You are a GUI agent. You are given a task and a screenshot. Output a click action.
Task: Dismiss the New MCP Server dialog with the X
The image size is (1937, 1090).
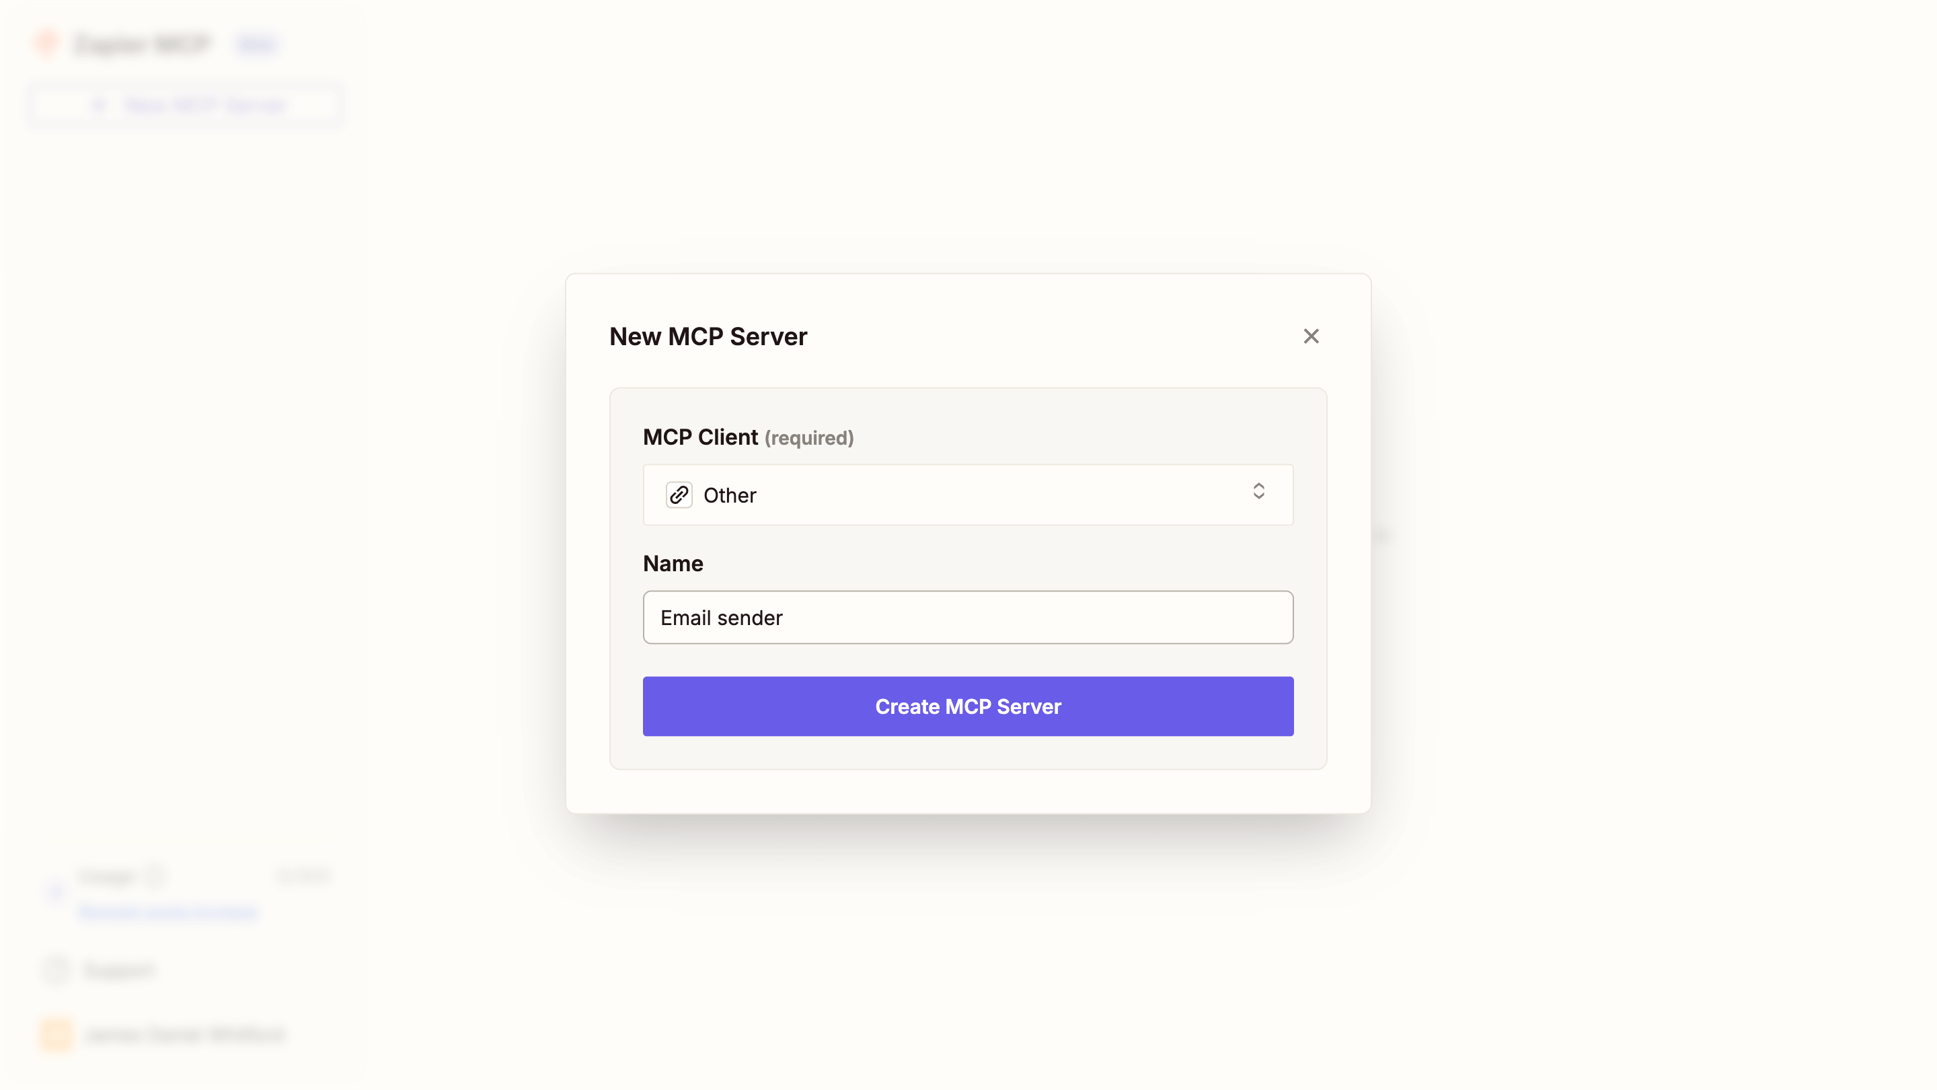pos(1312,336)
